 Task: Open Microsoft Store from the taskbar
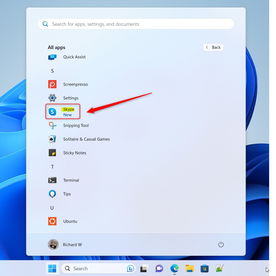[x=204, y=268]
